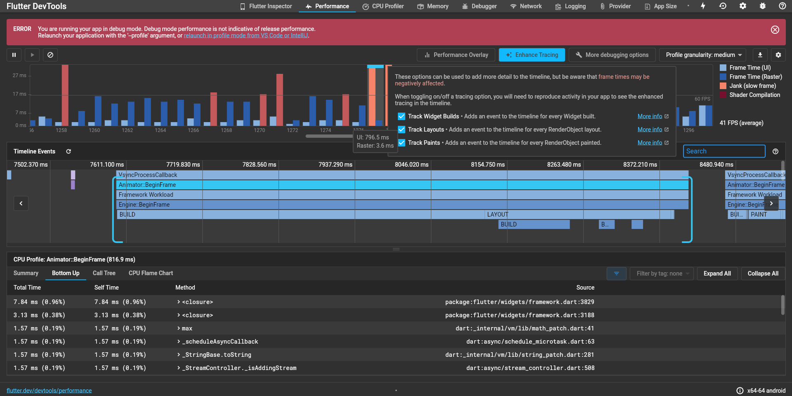This screenshot has height=396, width=792.
Task: Switch to the CPU Profiler tab
Action: pos(383,6)
